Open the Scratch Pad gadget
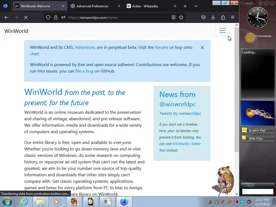 258,130
